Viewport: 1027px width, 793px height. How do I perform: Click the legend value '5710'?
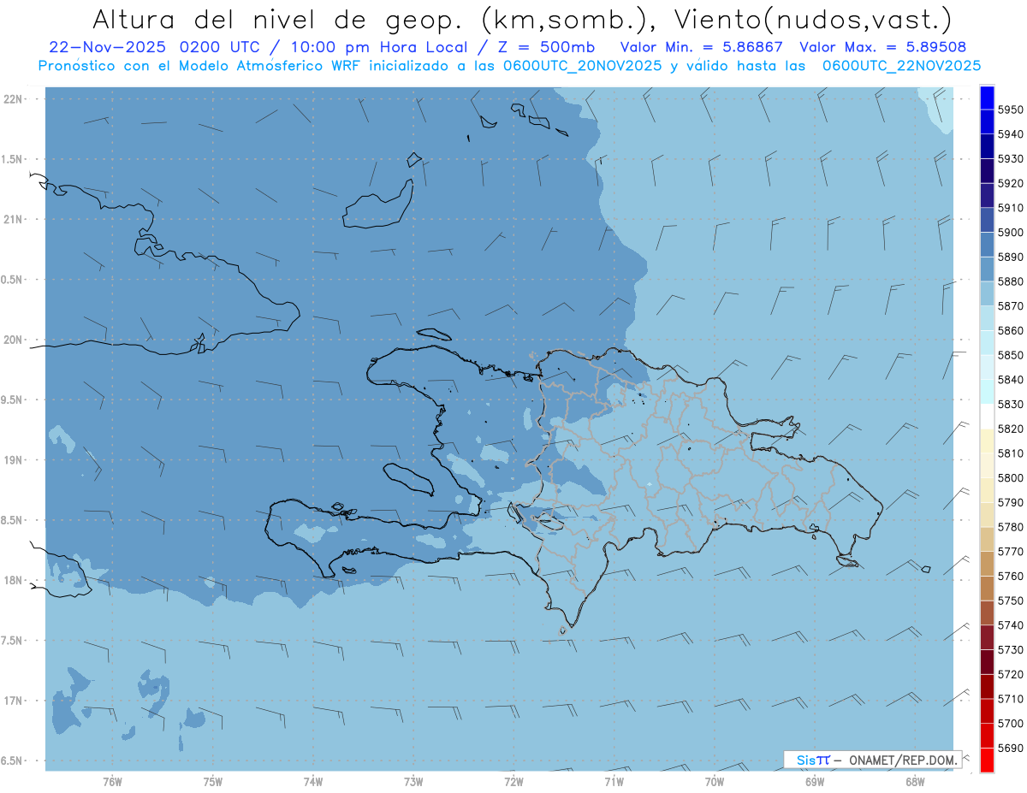point(1010,699)
